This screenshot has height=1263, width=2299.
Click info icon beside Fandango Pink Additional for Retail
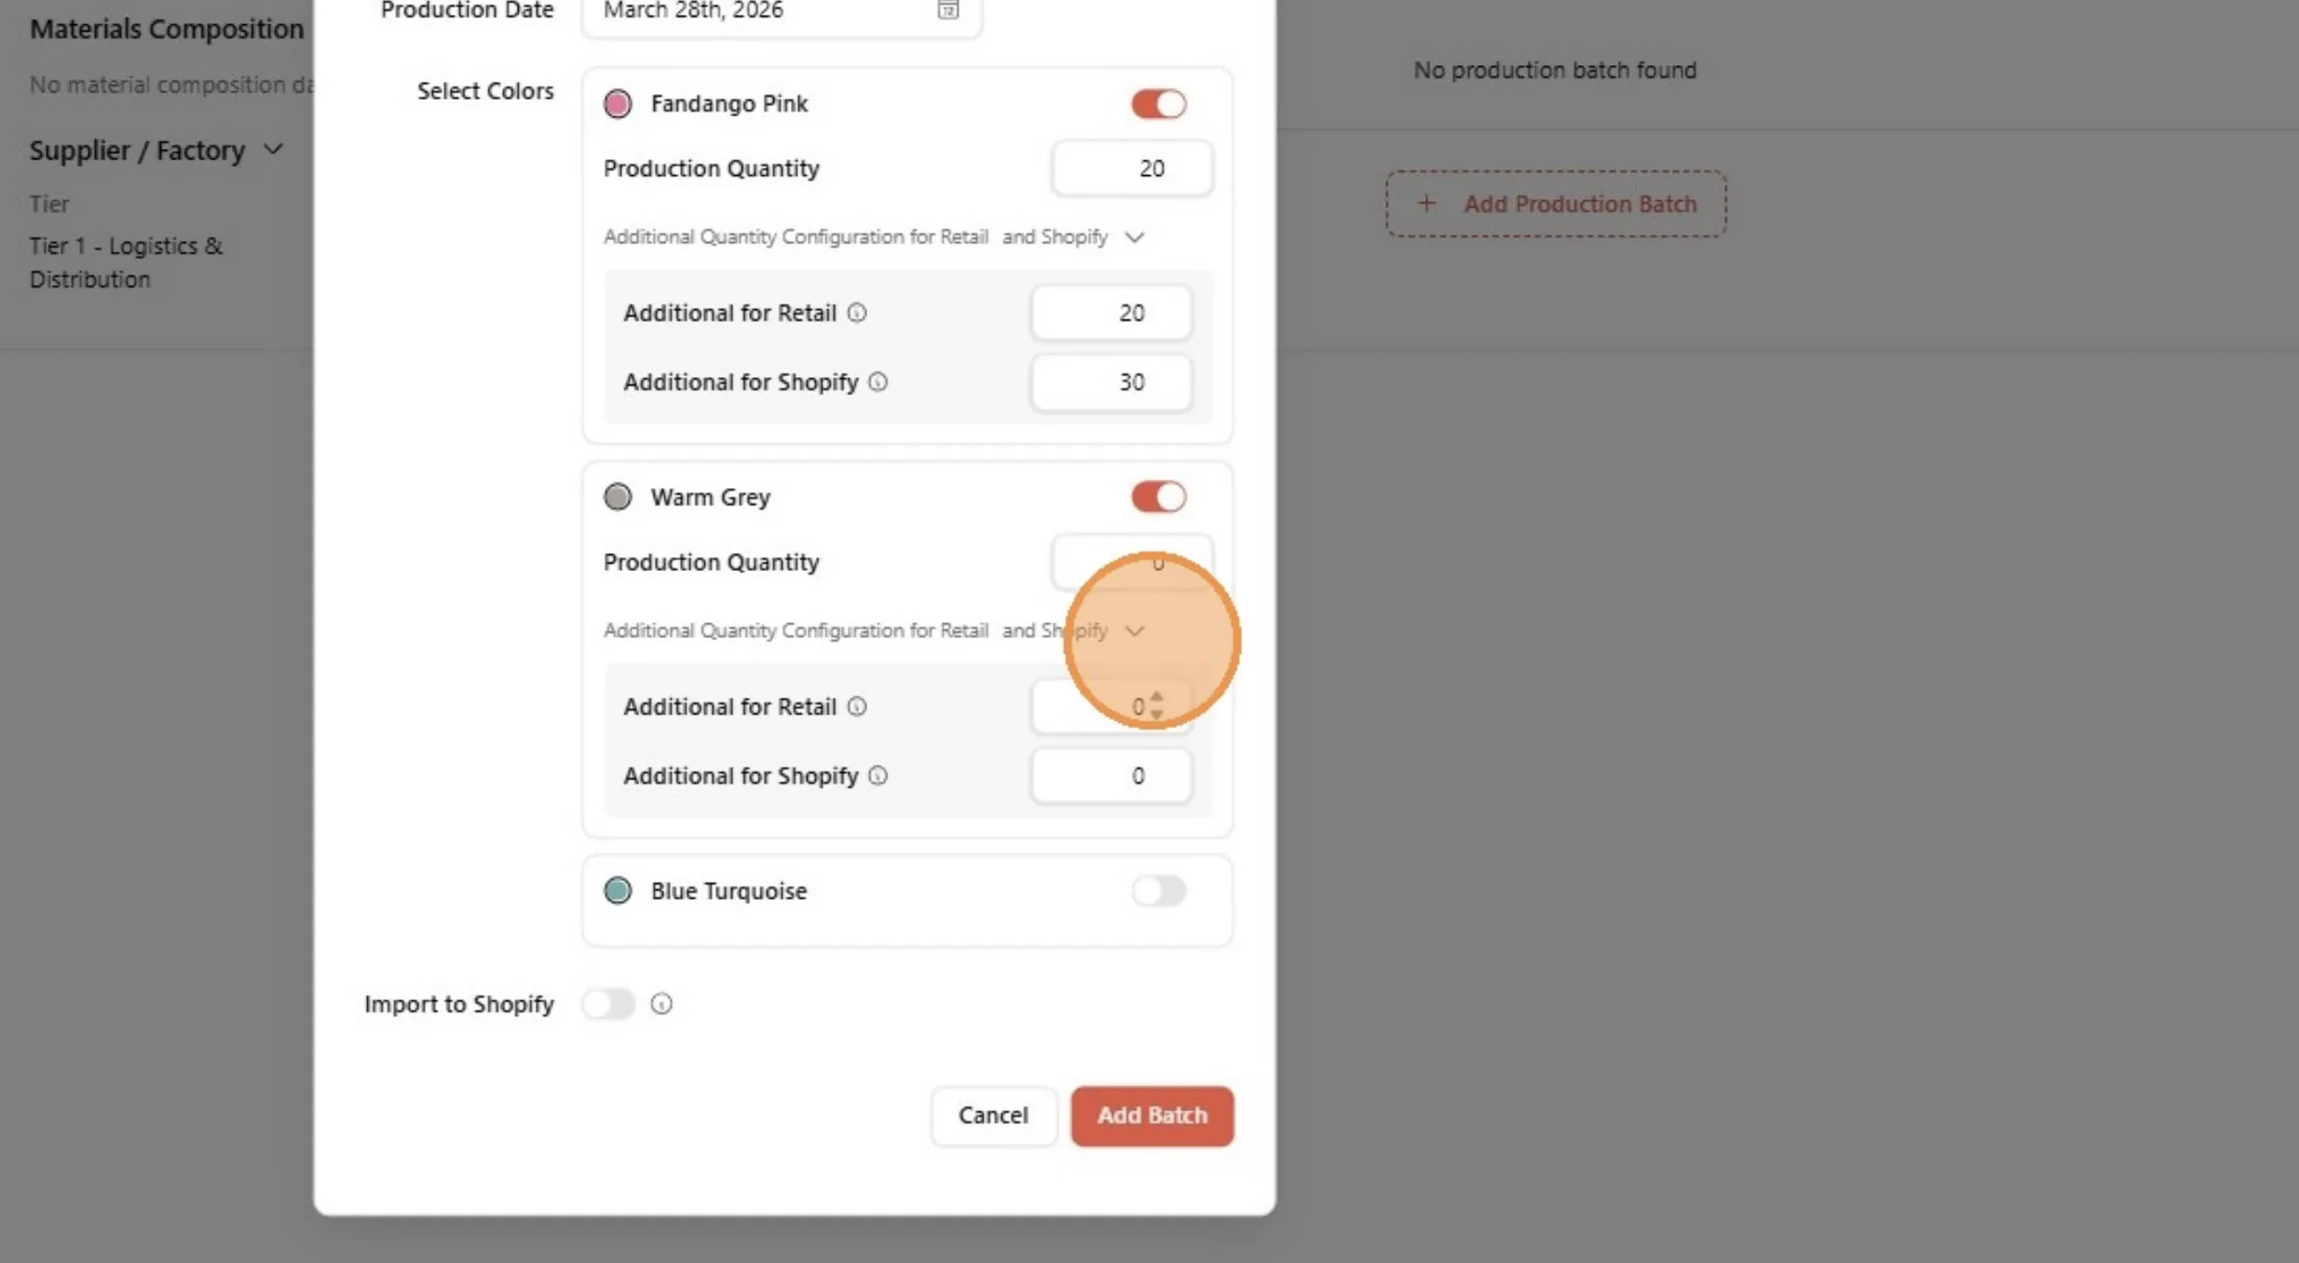[857, 313]
